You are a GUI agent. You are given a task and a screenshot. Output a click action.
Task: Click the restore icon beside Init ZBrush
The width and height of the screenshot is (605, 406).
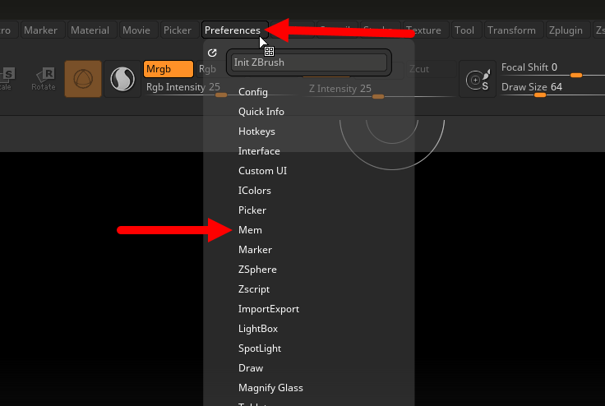(x=212, y=53)
